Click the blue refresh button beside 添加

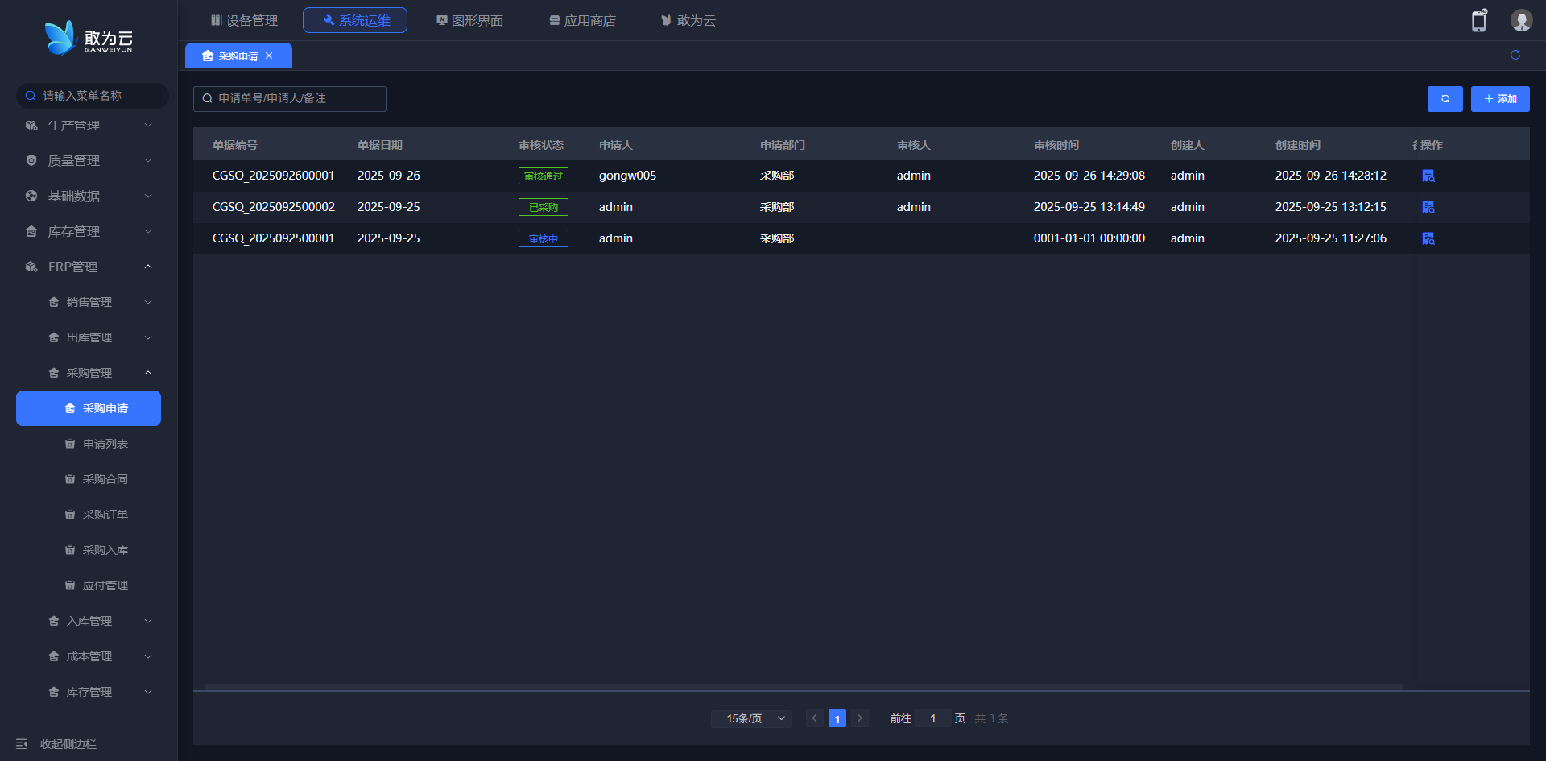[1445, 99]
